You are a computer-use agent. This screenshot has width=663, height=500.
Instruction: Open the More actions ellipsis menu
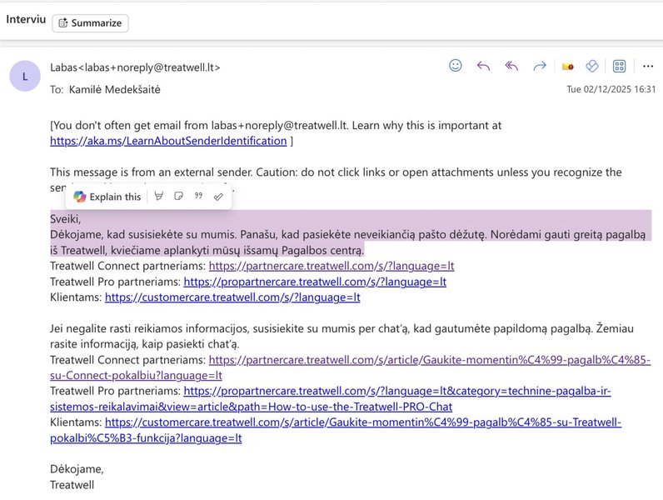[647, 66]
